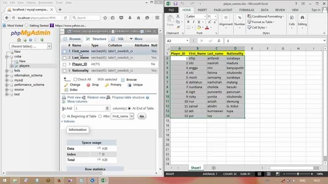Click the Firefox search box

coord(86,18)
